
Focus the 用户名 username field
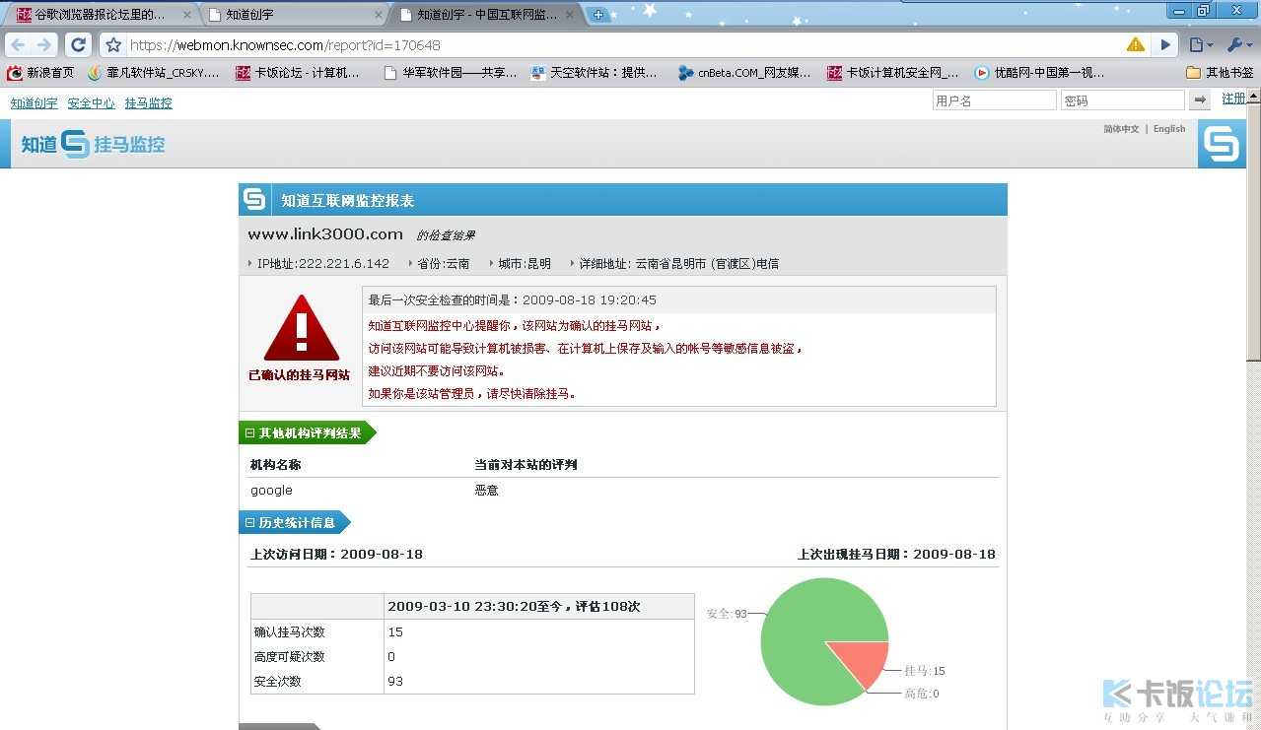point(994,100)
